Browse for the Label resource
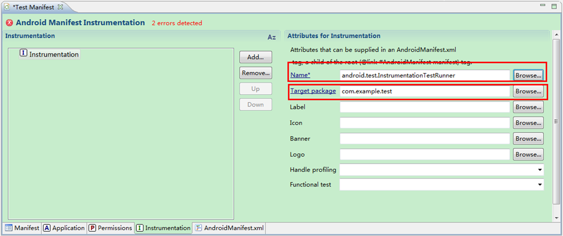563x236 pixels. coord(528,107)
